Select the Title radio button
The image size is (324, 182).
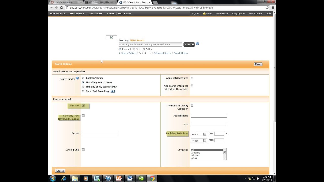tap(134, 49)
